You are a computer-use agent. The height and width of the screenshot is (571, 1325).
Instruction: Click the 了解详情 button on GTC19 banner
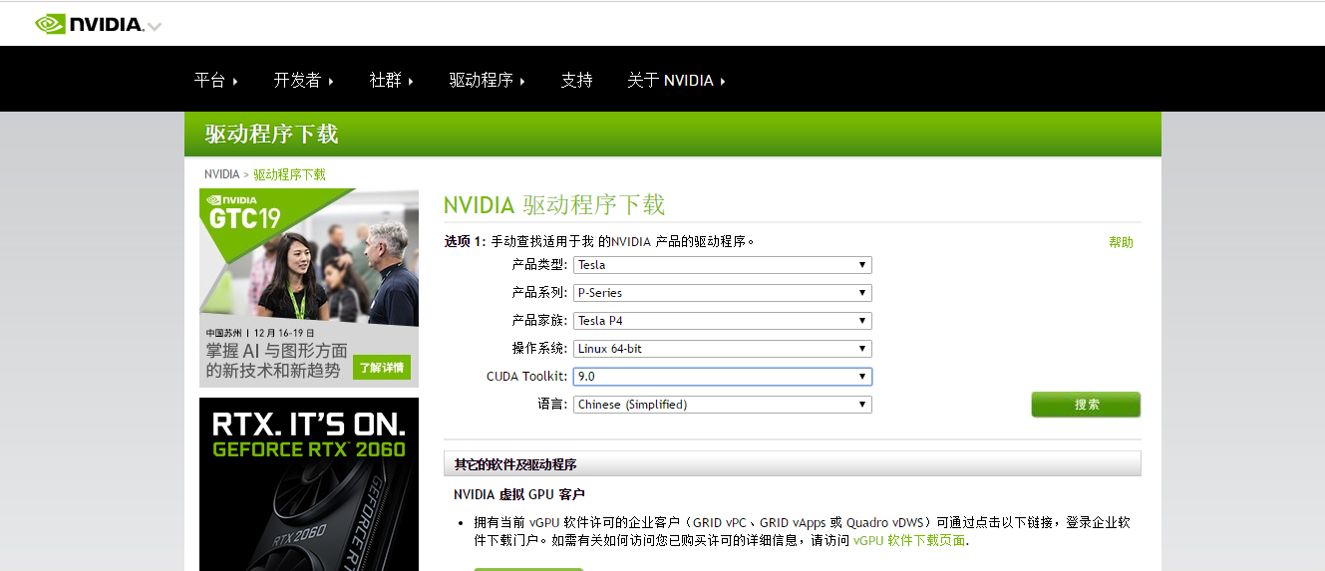click(x=382, y=368)
